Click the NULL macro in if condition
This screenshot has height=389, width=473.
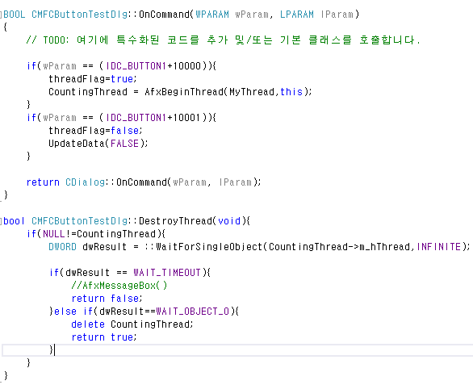(x=54, y=234)
